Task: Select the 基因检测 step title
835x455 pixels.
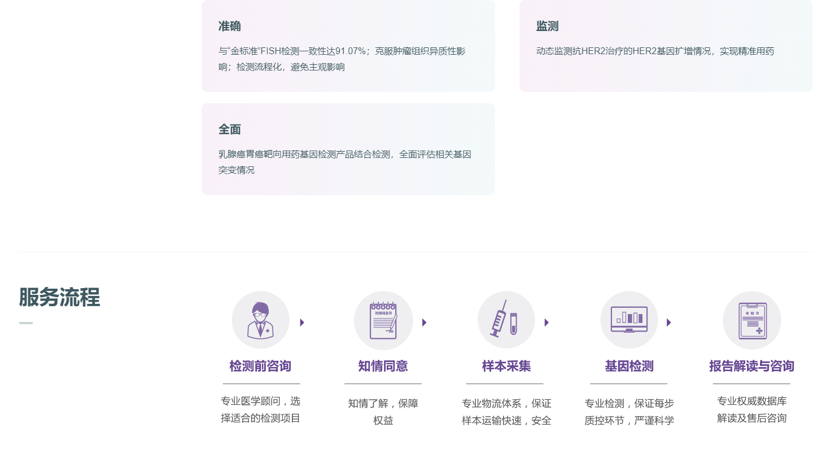Action: click(x=629, y=366)
